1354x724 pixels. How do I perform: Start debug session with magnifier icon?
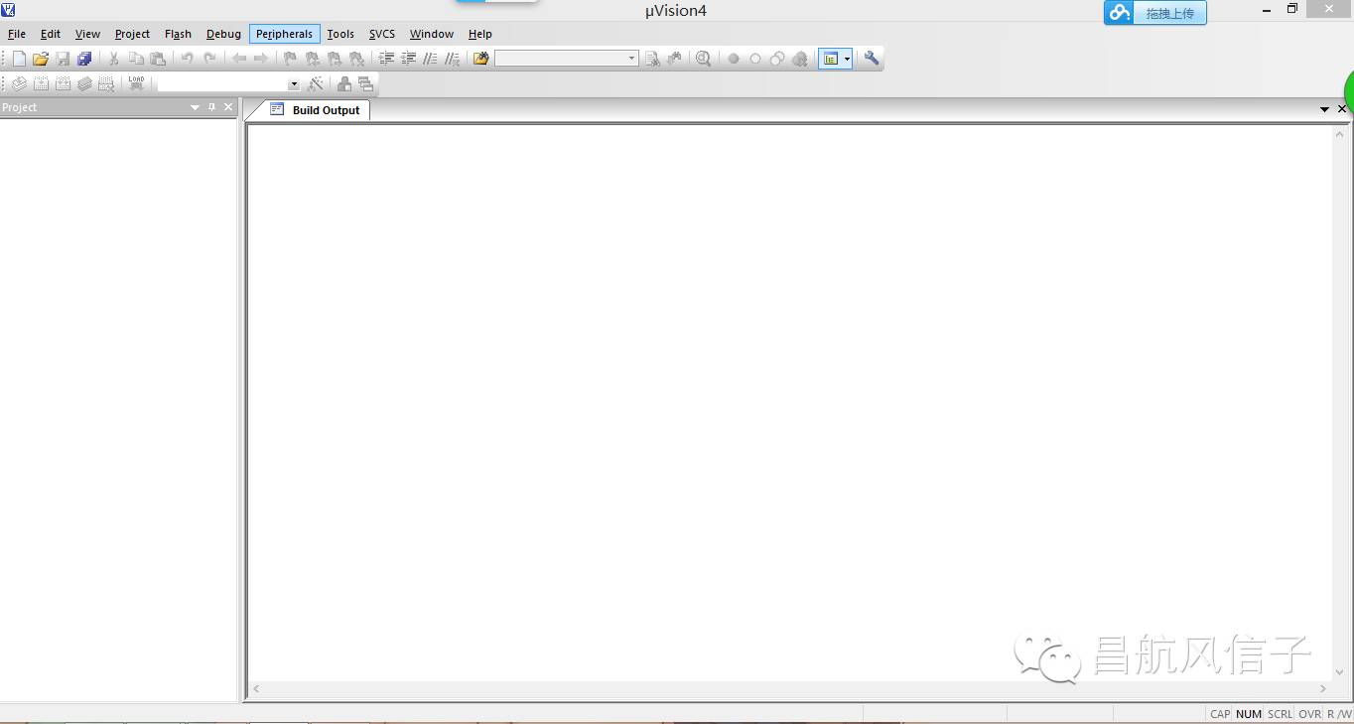pos(703,59)
